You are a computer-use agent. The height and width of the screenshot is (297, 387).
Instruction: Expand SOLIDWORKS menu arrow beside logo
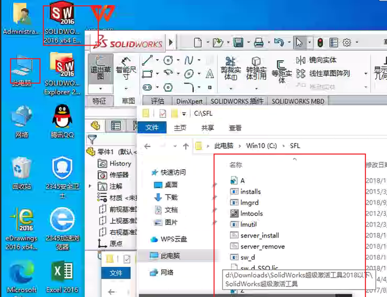pyautogui.click(x=171, y=42)
